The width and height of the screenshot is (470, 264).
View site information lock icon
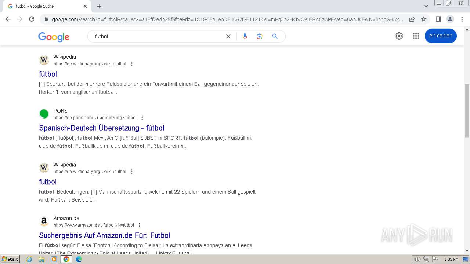click(x=46, y=19)
